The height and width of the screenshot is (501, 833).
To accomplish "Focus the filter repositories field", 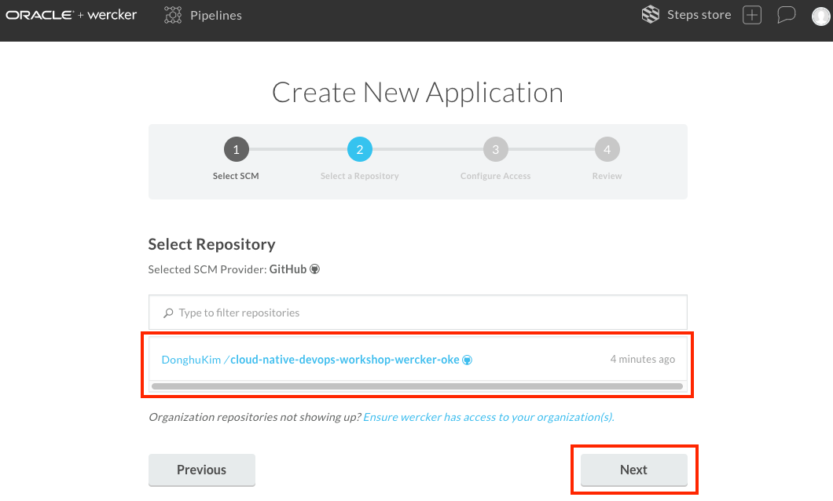I will [417, 313].
